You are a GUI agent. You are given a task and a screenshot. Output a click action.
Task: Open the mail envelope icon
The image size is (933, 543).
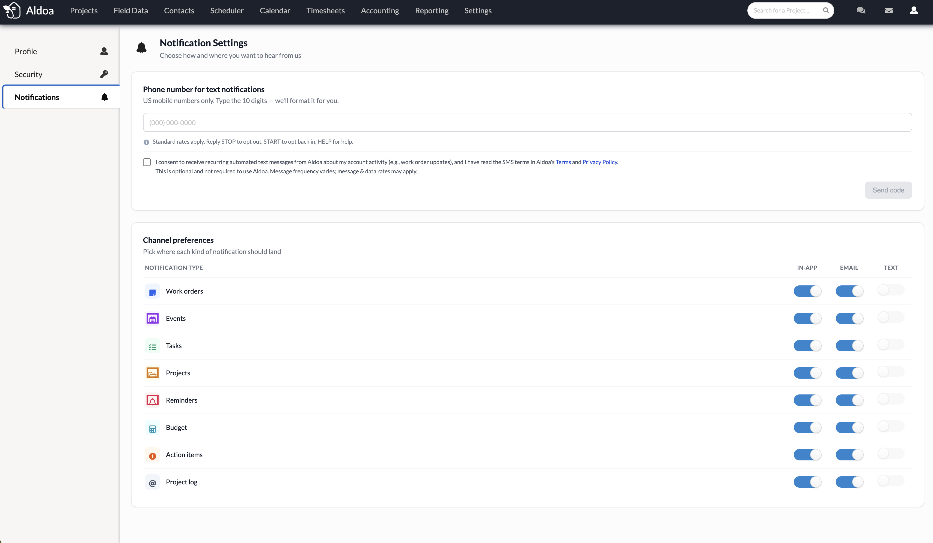pyautogui.click(x=889, y=10)
